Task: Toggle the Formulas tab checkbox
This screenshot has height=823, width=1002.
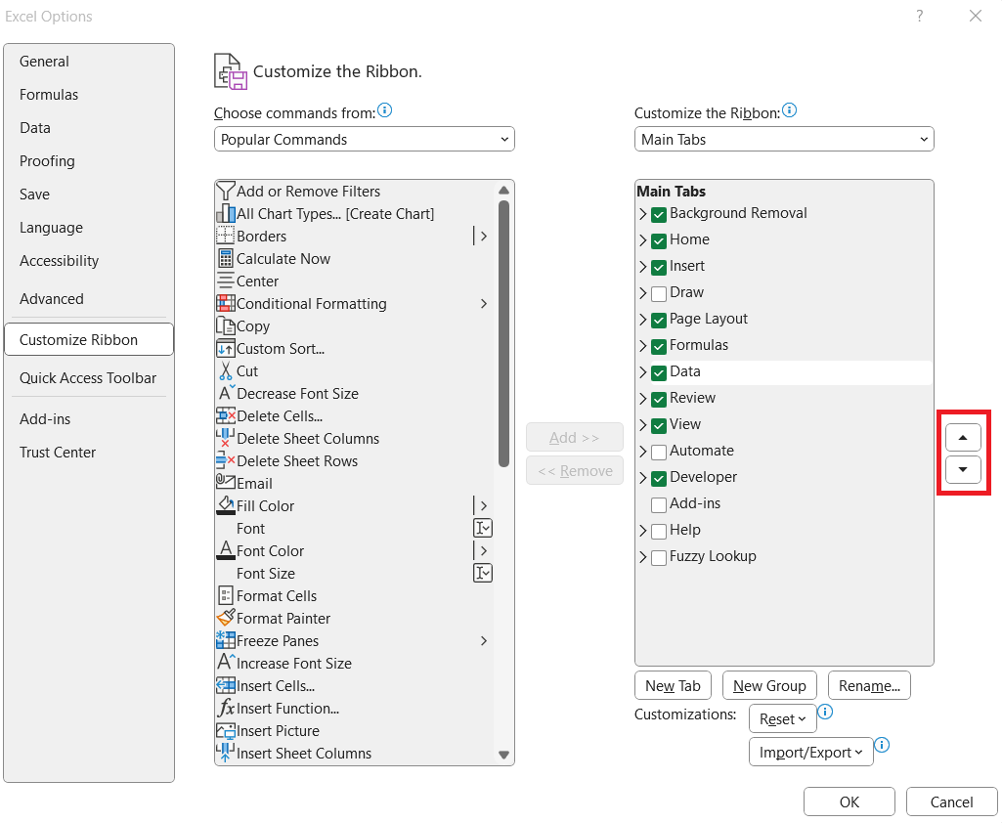Action: 659,346
